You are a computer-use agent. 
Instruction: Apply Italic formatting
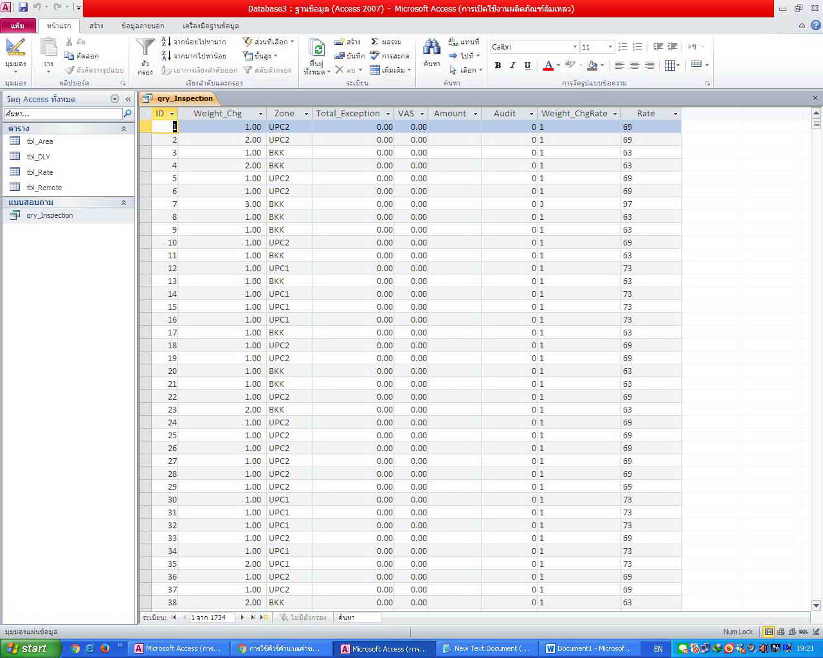click(512, 65)
